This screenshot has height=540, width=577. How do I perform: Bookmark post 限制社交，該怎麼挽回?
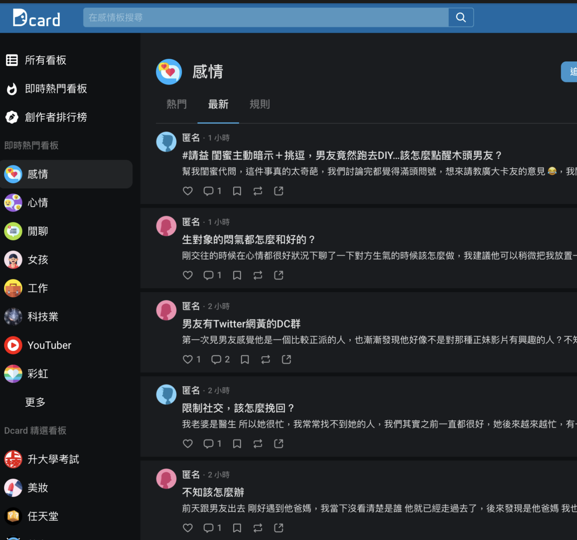point(237,444)
